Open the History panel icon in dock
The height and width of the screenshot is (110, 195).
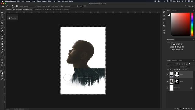coord(164,12)
